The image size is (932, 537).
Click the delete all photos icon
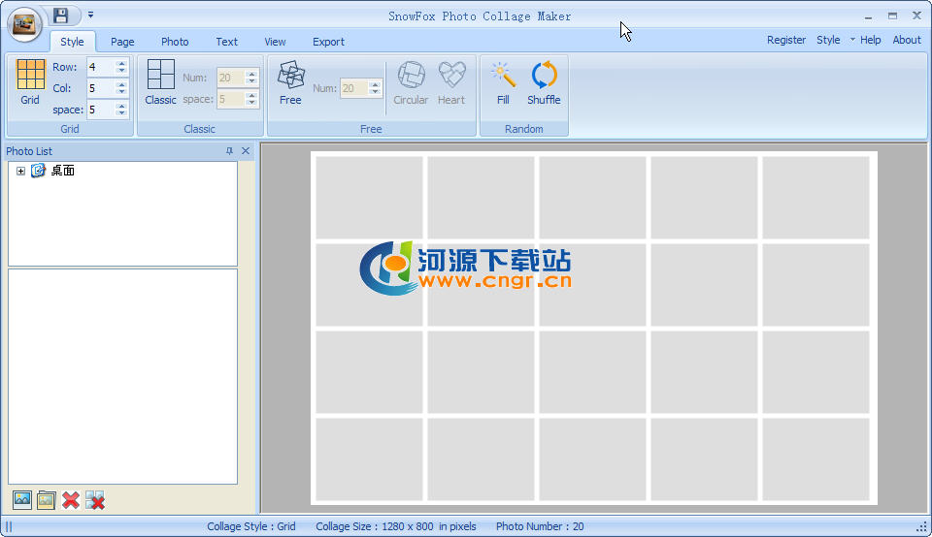(x=94, y=499)
